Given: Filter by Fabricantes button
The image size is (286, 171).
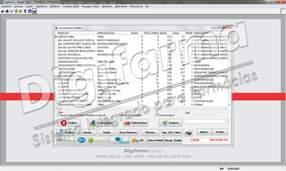Looking at the screenshot, I should tap(135, 123).
